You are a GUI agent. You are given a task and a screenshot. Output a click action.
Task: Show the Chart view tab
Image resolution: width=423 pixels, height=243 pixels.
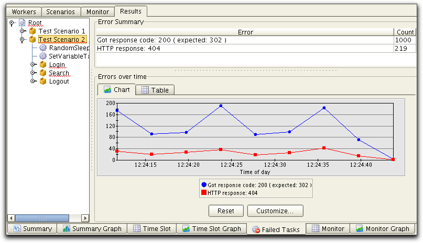click(x=116, y=89)
